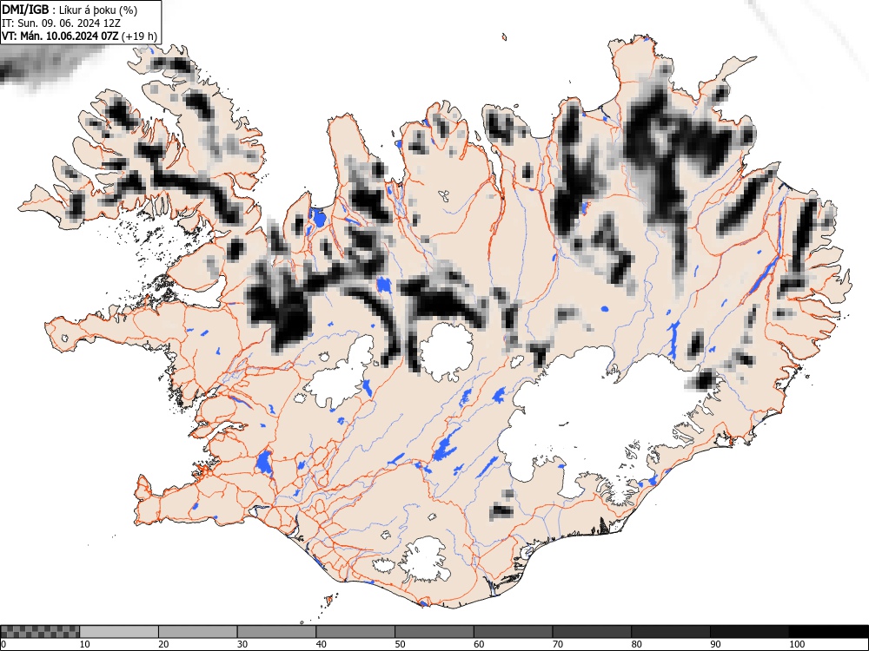
Task: Click the legend label '20'
Action: pyautogui.click(x=163, y=644)
